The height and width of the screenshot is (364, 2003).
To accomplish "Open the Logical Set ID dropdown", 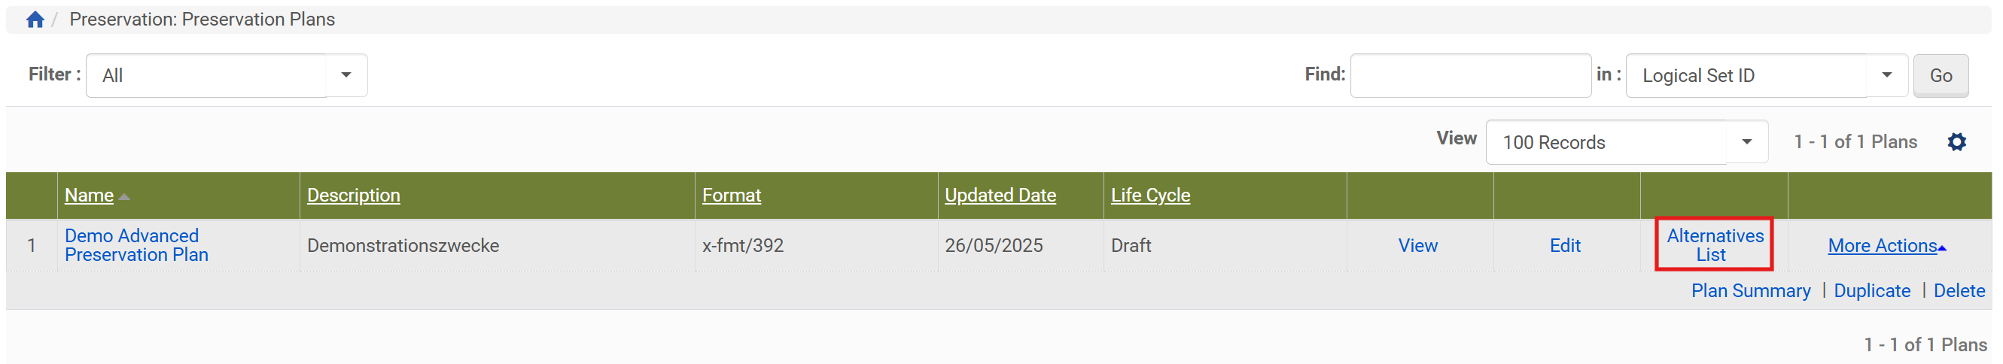I will pos(1766,75).
